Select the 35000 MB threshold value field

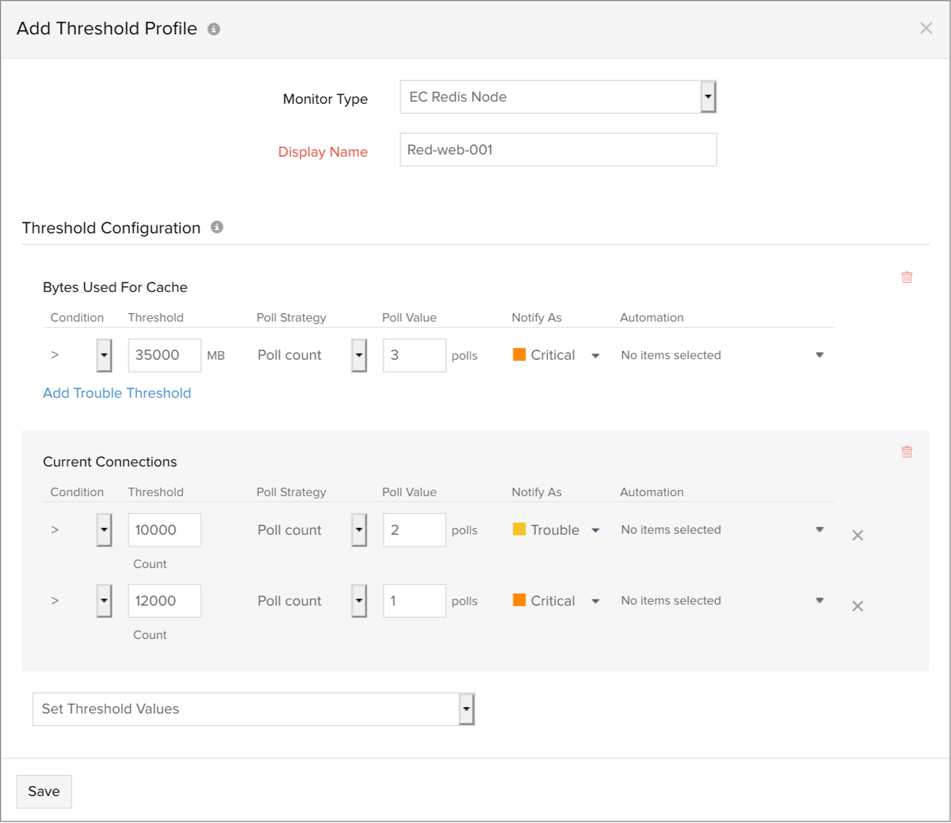tap(164, 355)
